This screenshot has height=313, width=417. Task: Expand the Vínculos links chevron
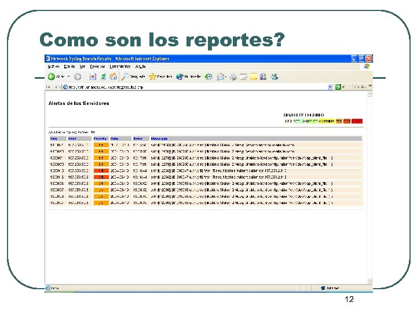370,86
